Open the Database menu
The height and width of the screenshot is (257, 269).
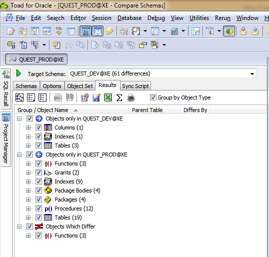129,18
